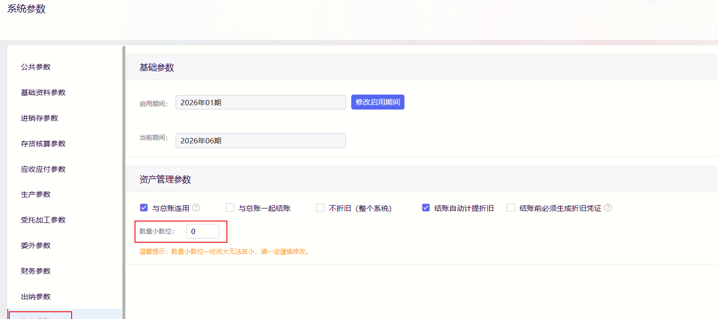Open the 公共参数 sidebar item
Image resolution: width=718 pixels, height=319 pixels.
(x=36, y=67)
